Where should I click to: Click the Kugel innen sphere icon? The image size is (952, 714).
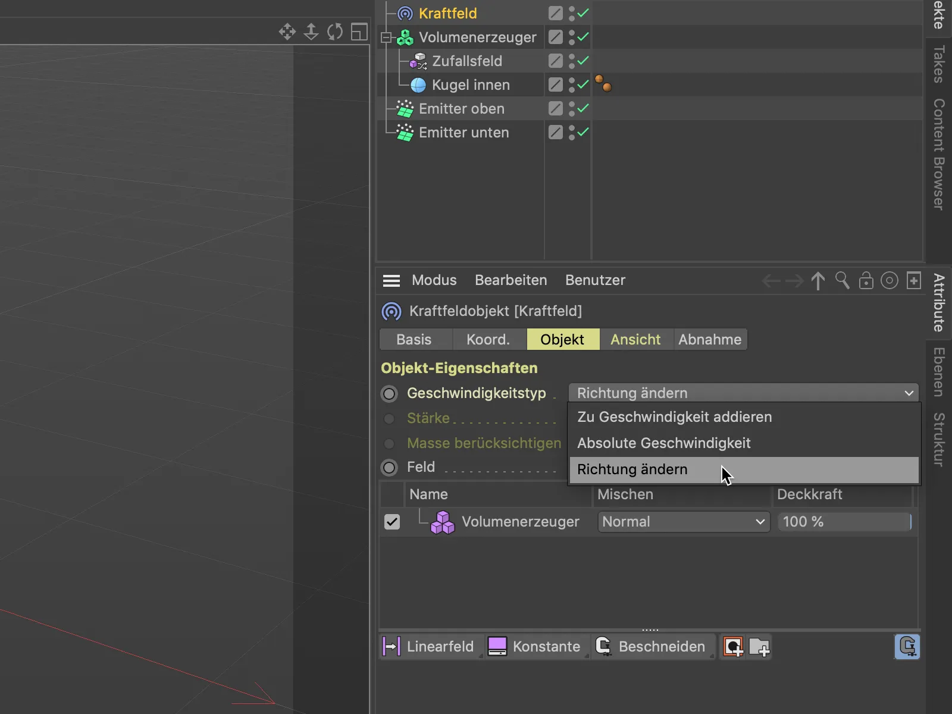(x=418, y=85)
